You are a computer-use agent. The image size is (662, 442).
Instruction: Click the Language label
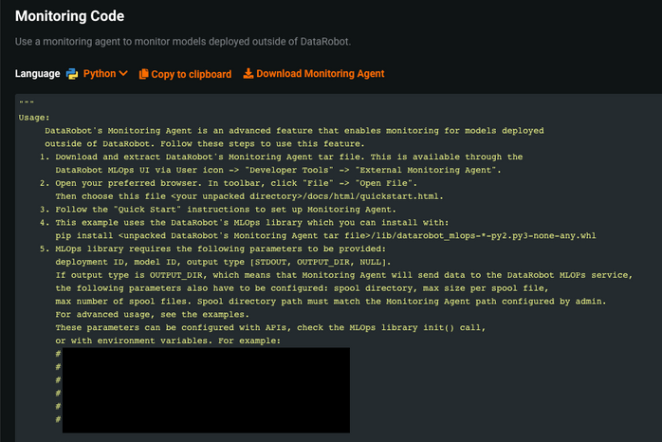tap(38, 74)
